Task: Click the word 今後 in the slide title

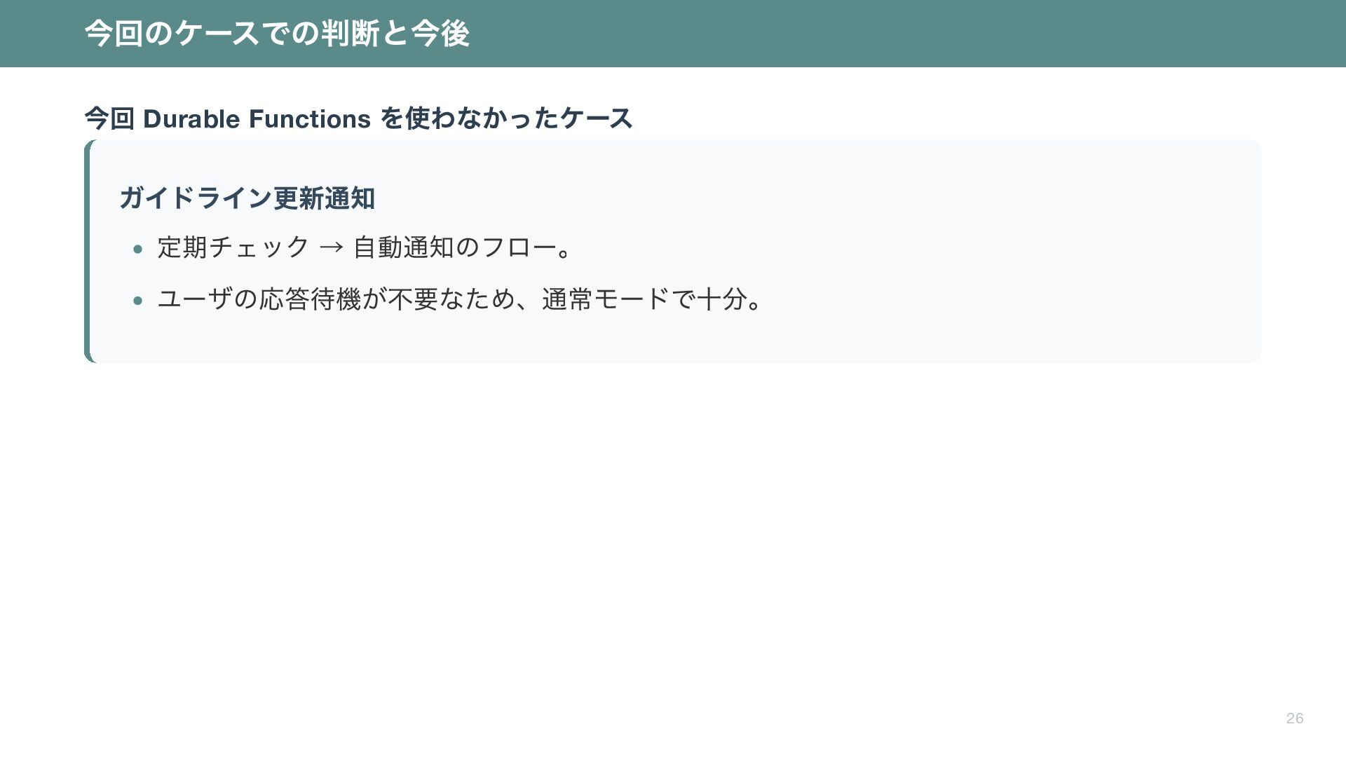Action: (440, 34)
